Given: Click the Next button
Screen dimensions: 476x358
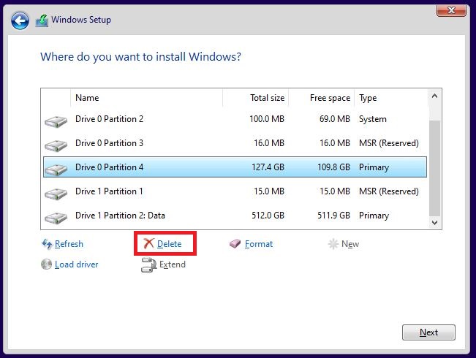Looking at the screenshot, I should [428, 332].
